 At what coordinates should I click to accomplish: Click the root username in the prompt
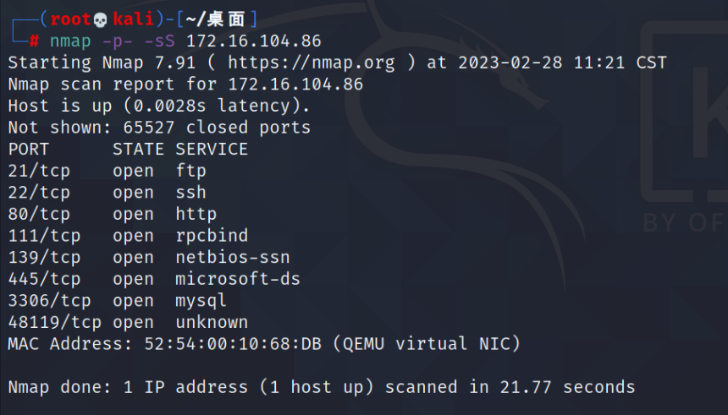[70, 19]
